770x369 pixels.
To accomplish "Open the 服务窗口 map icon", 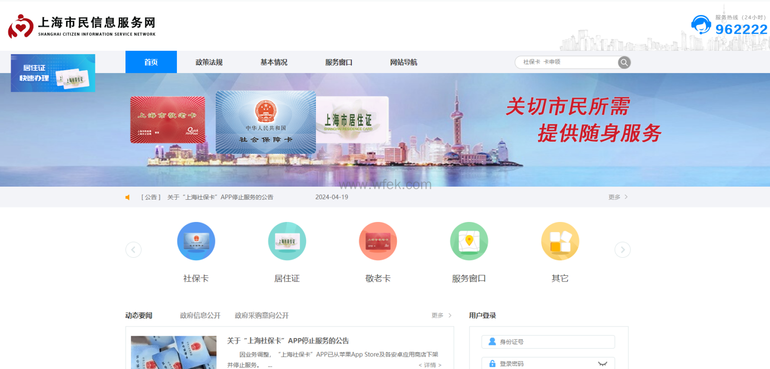I will coord(469,241).
